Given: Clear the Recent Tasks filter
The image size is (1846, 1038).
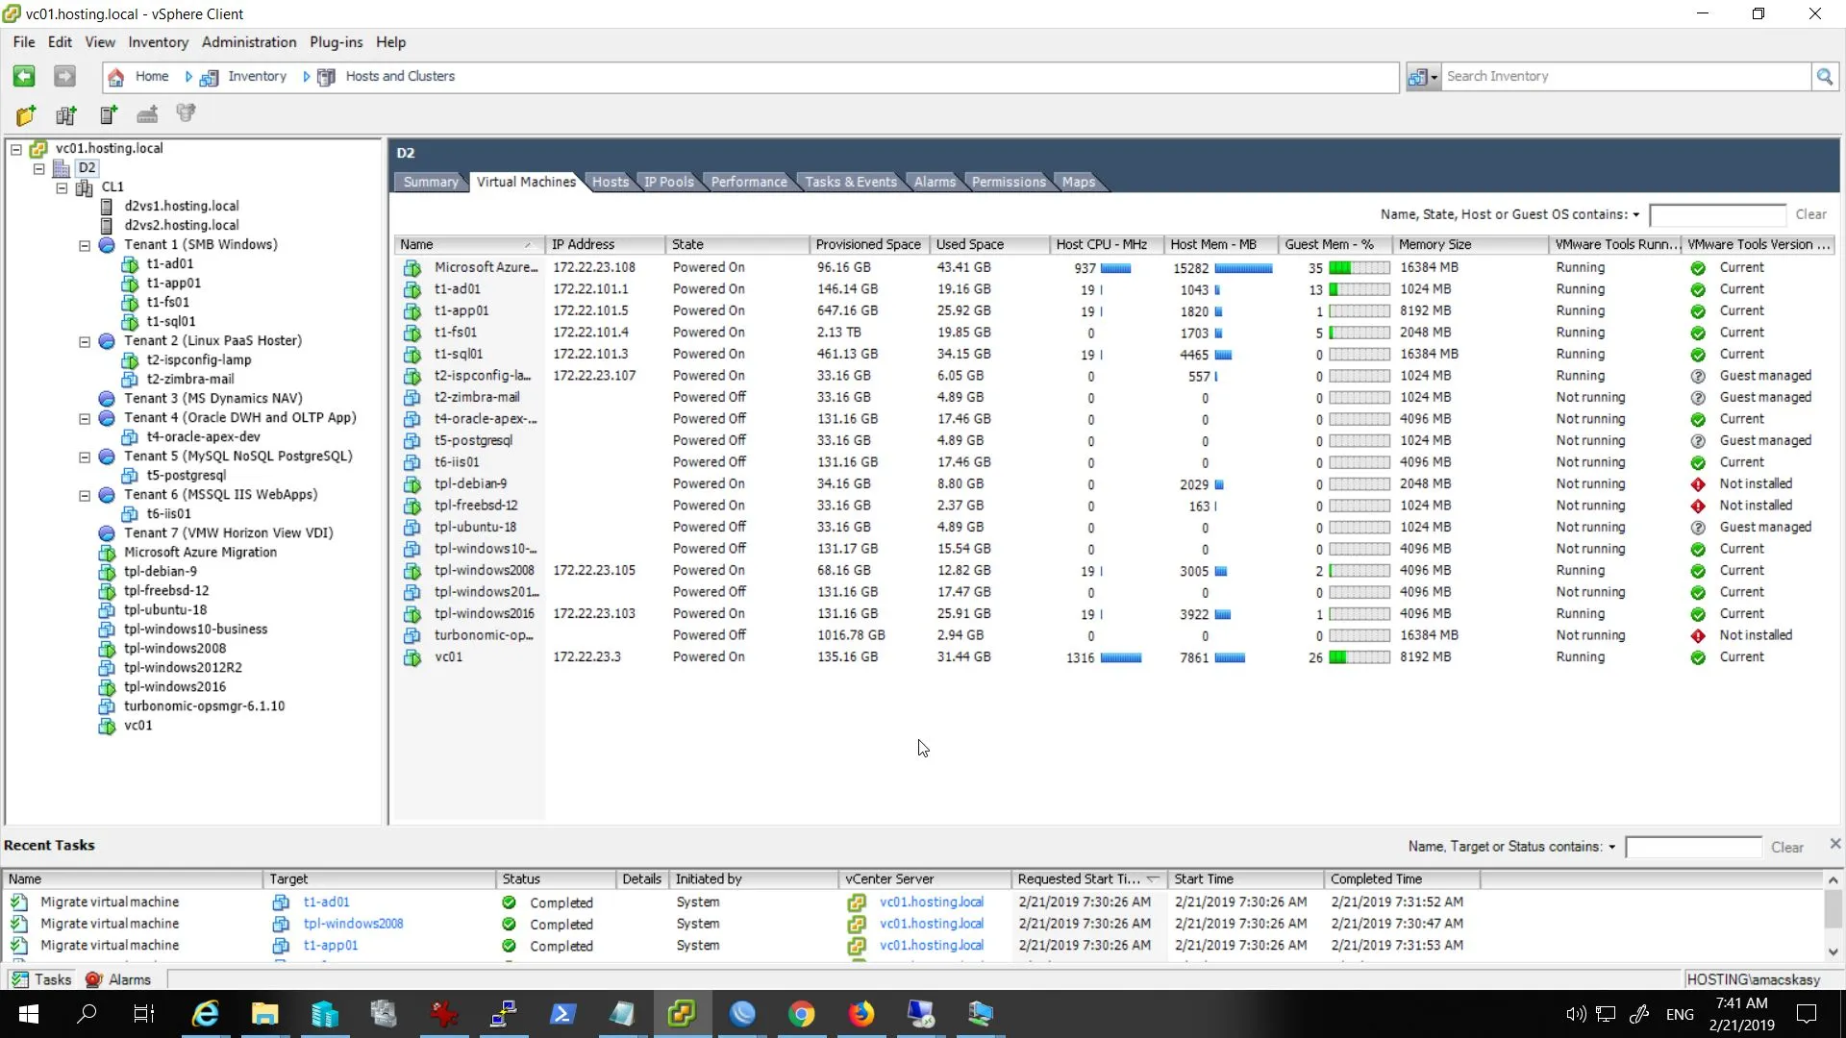Looking at the screenshot, I should point(1787,847).
